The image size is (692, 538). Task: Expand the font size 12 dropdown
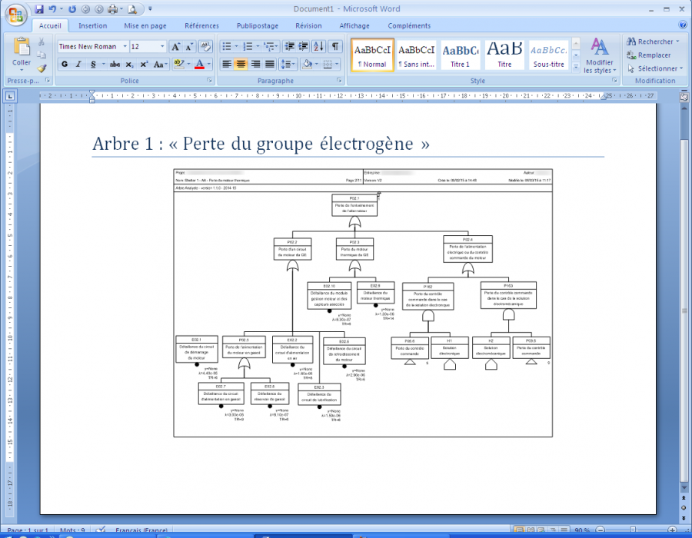162,47
